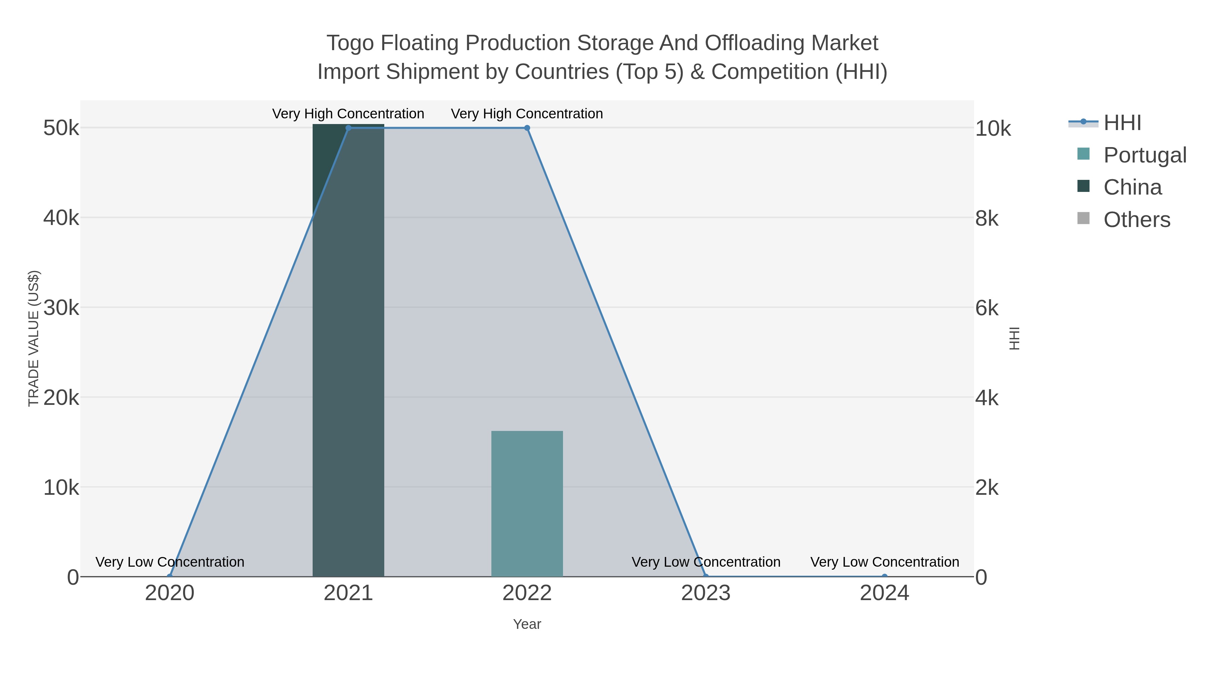
Task: Click the Portugal teal color swatch
Action: pos(1083,154)
